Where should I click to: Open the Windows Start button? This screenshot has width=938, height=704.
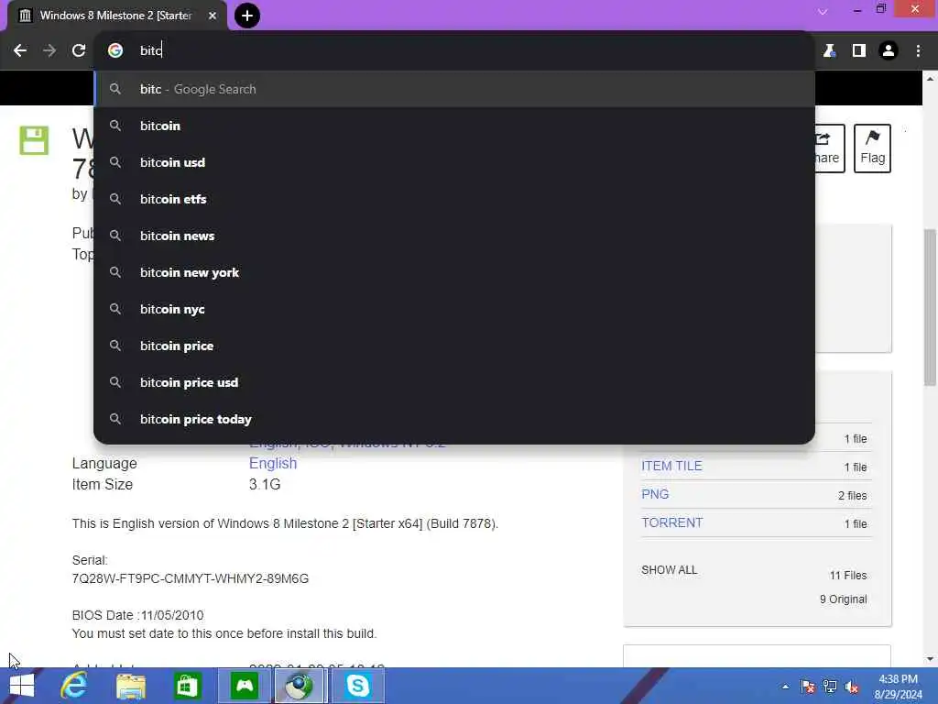click(x=22, y=686)
